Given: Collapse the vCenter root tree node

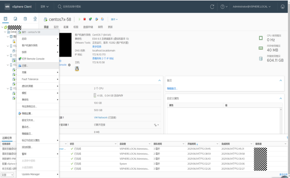Looking at the screenshot, I should (2, 27).
